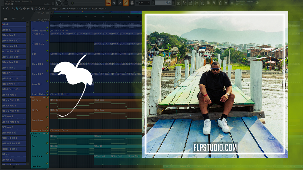Open the Channel rack icon

pos(190,3)
